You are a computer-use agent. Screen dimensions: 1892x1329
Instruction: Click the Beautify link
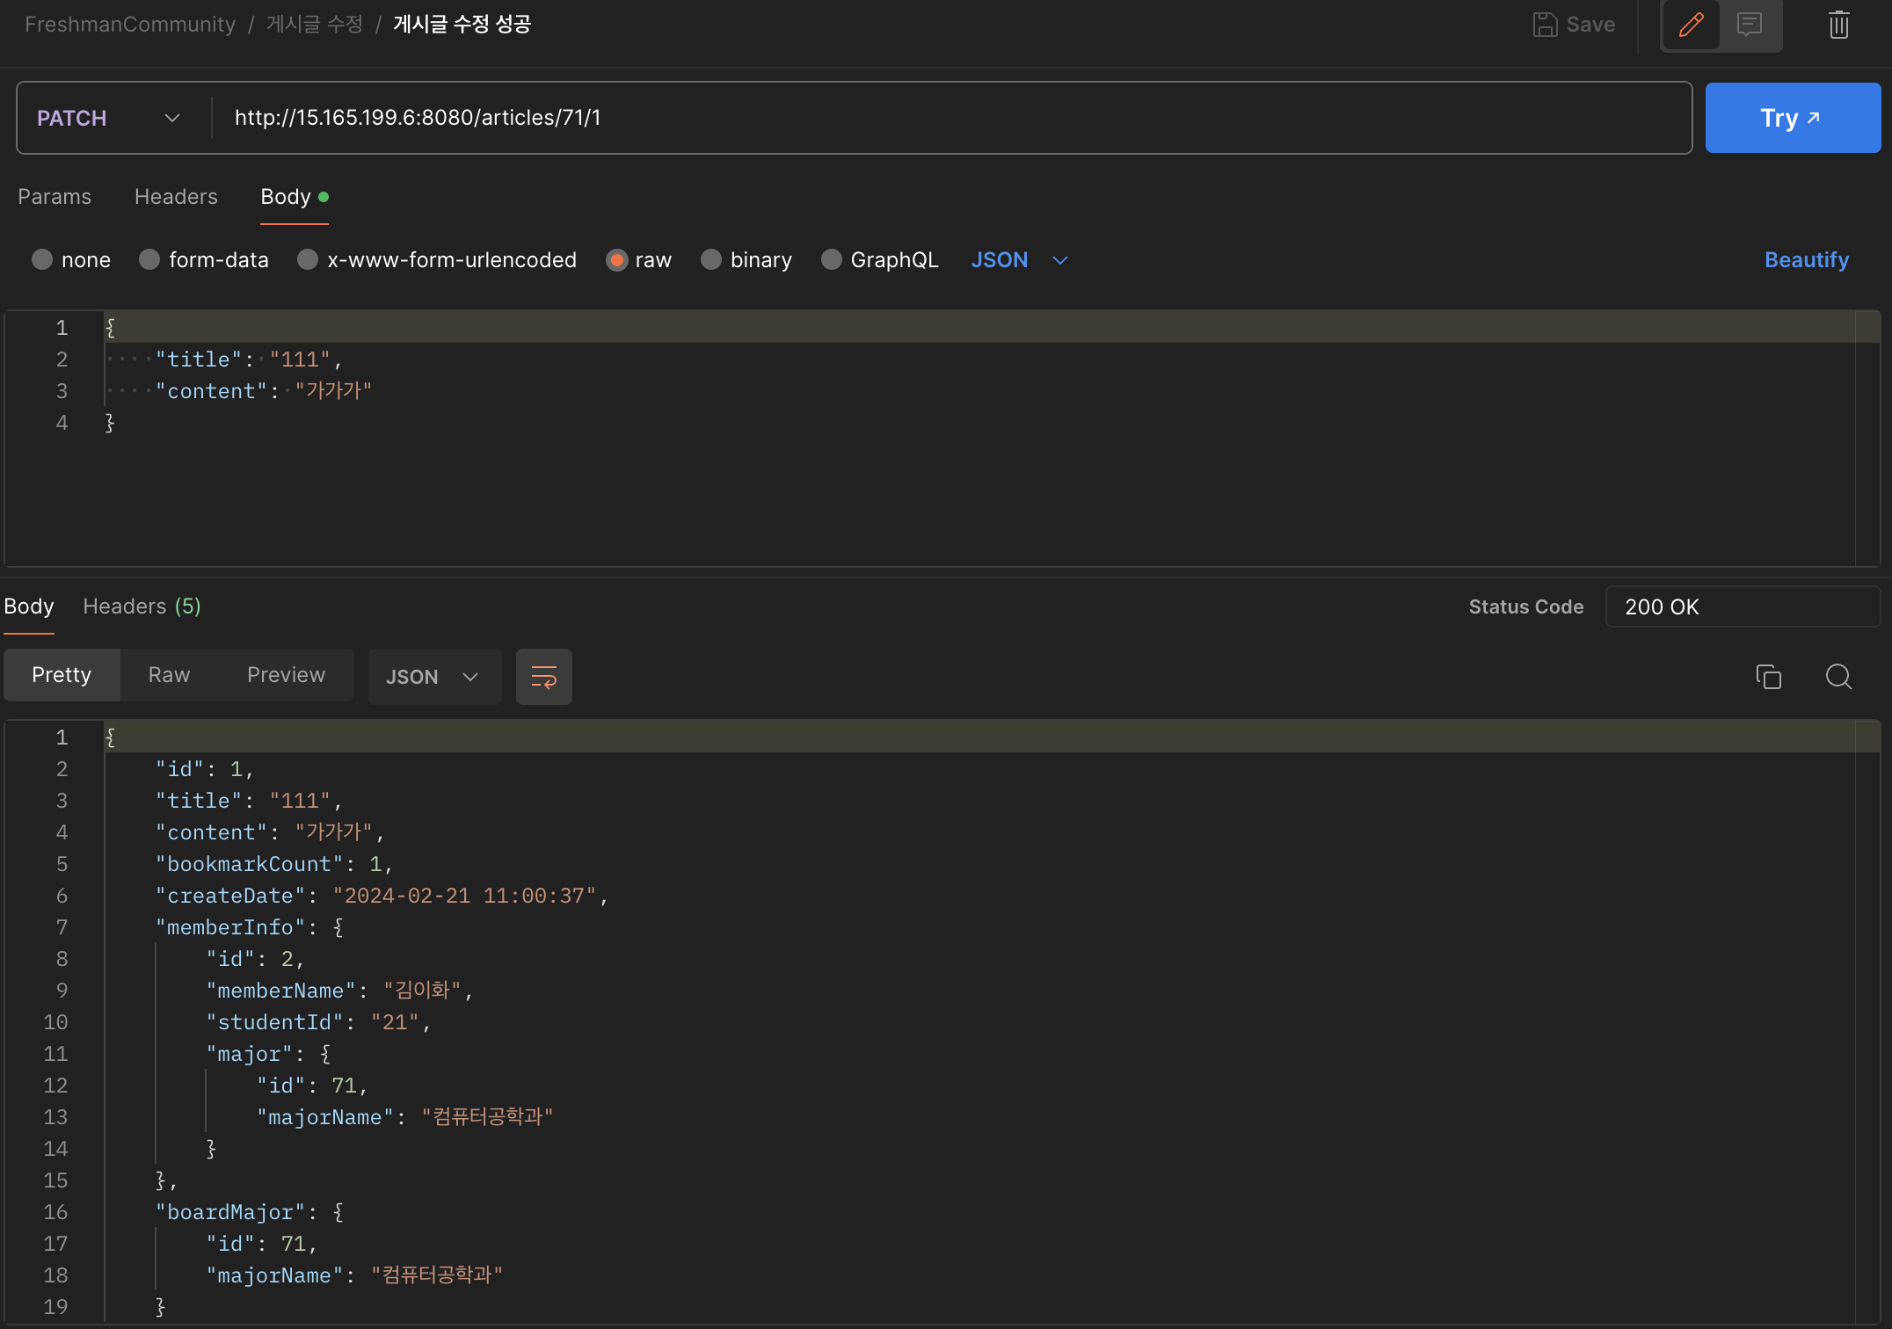pos(1806,260)
